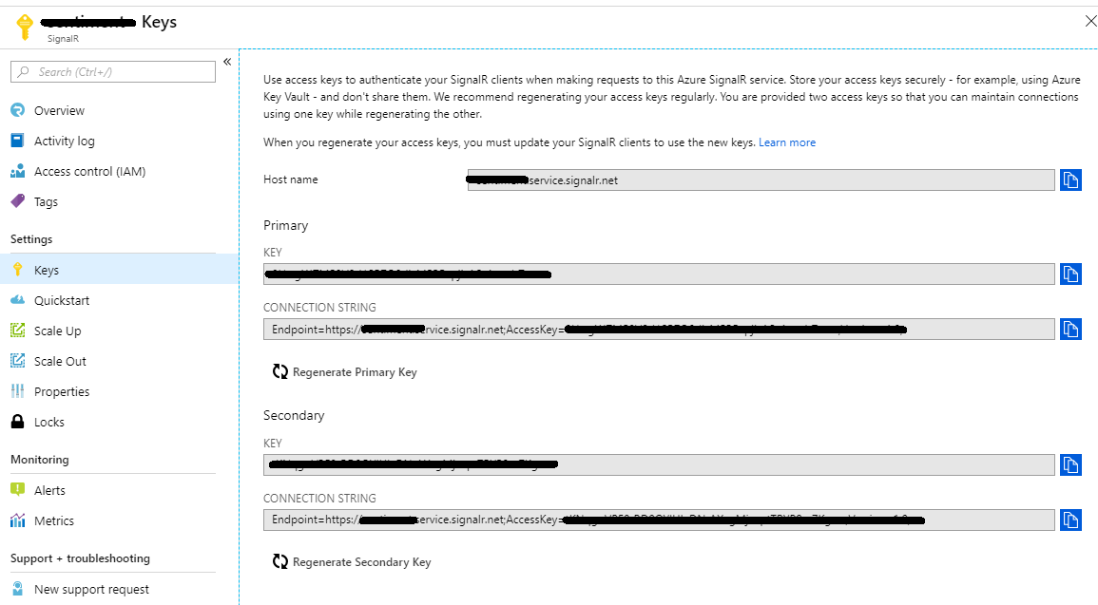Copy the Secondary key
1098x605 pixels.
pos(1070,465)
